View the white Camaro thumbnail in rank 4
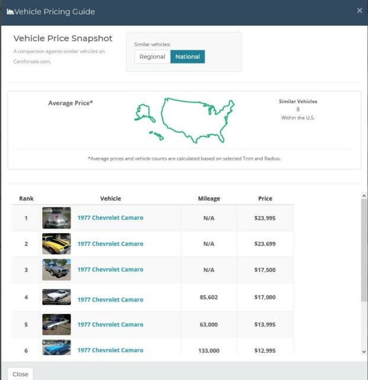This screenshot has height=380, width=368. [57, 297]
